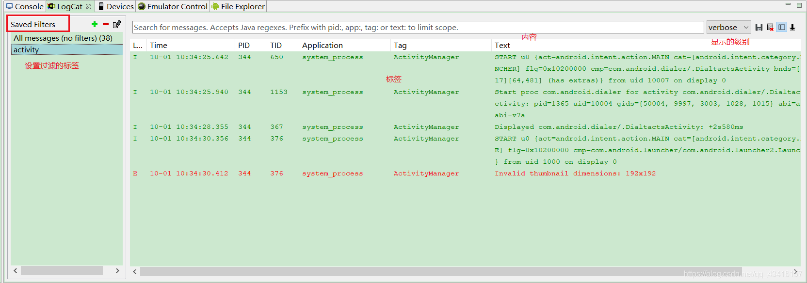The width and height of the screenshot is (807, 283).
Task: Click 'Invalid thumbnail dimensions: 192x192' message
Action: click(x=575, y=173)
